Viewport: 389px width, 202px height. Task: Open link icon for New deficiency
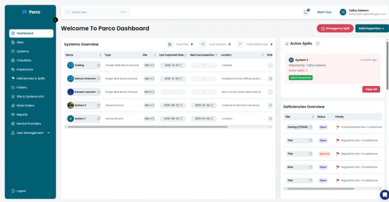point(310,167)
